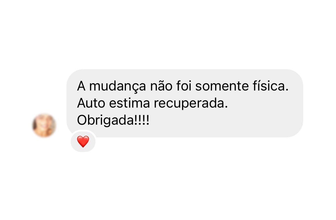Click the bubble area right of "recuperada."

(264, 103)
